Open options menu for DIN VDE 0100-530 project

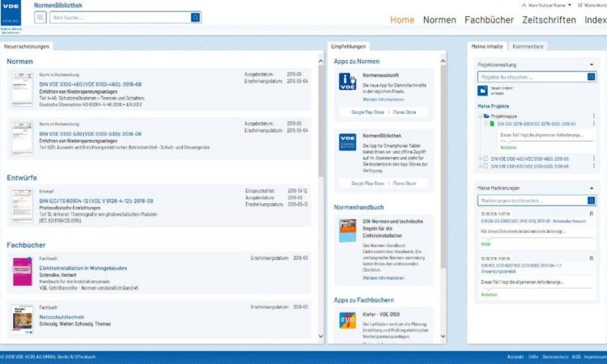click(593, 167)
